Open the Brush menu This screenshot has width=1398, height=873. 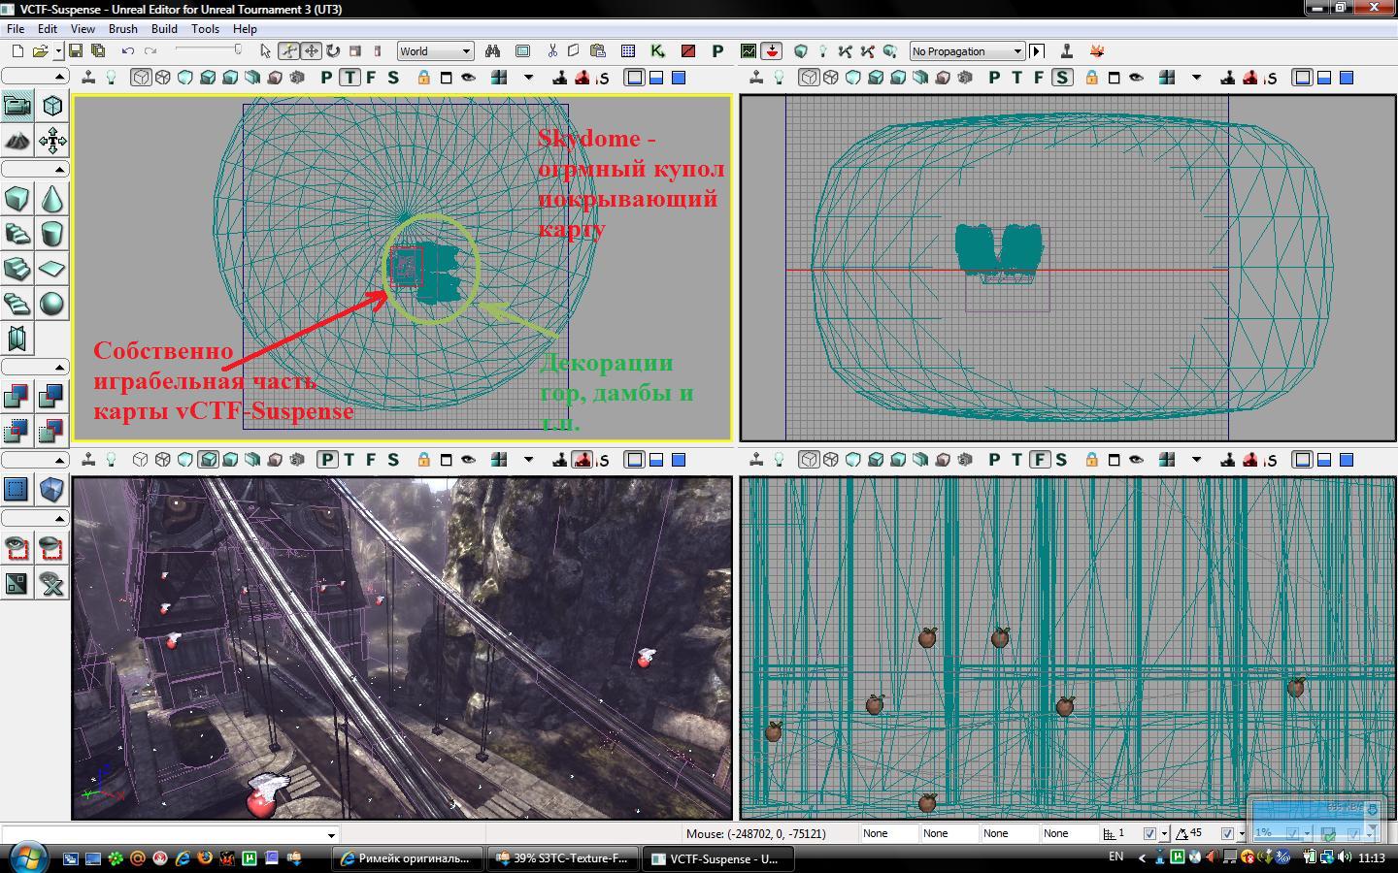[122, 29]
